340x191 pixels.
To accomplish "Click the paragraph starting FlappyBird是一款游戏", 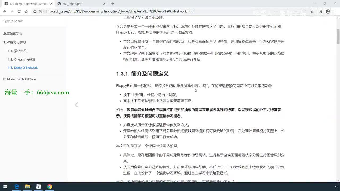I will pyautogui.click(x=195, y=86).
